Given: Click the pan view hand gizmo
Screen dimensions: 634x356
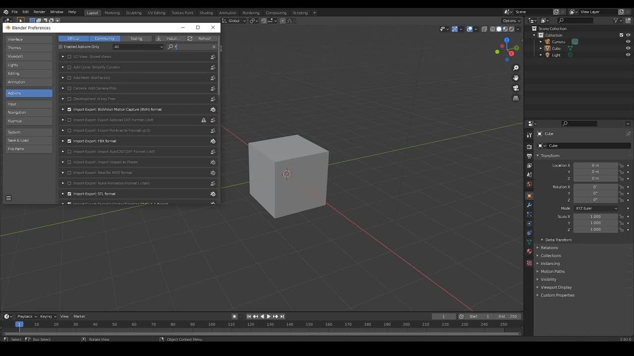Looking at the screenshot, I should (x=516, y=78).
